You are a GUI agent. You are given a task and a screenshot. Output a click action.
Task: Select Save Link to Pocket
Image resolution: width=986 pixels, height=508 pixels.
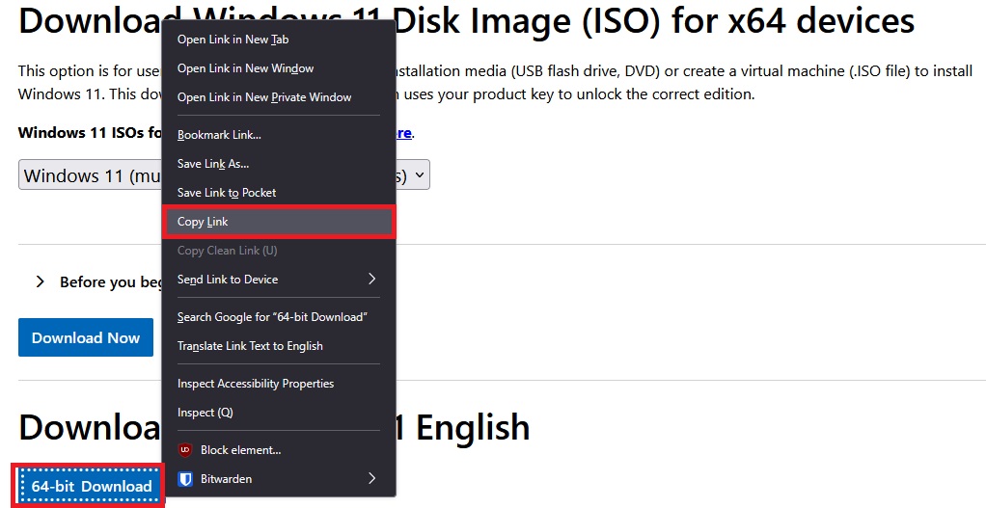click(x=227, y=193)
